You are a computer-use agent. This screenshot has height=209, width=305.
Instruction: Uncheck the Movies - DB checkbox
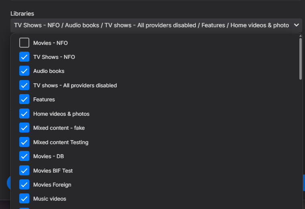pos(24,156)
